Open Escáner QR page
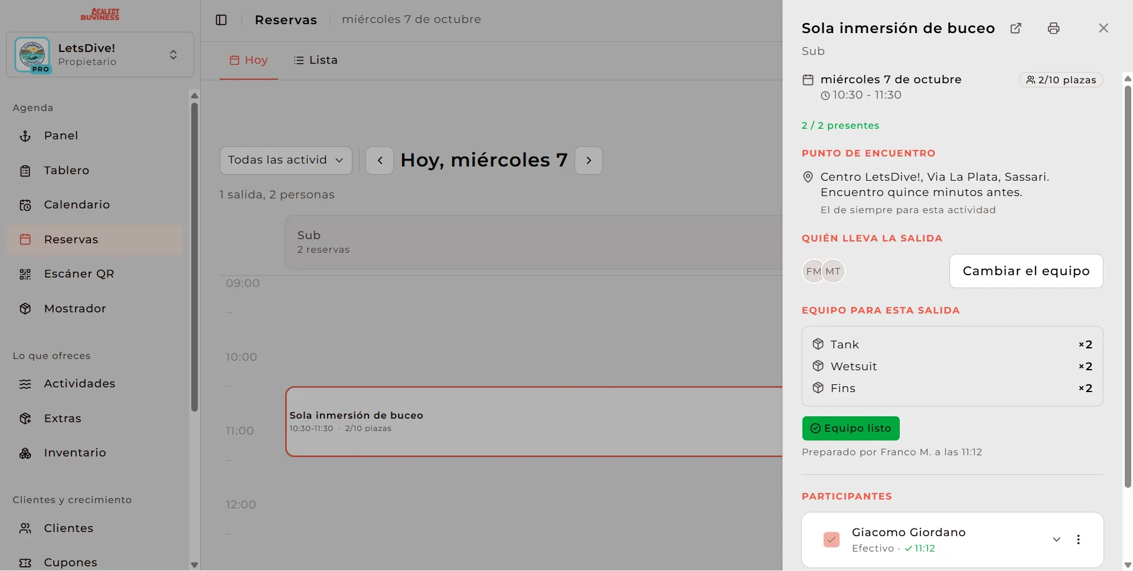This screenshot has height=571, width=1133. [x=94, y=274]
